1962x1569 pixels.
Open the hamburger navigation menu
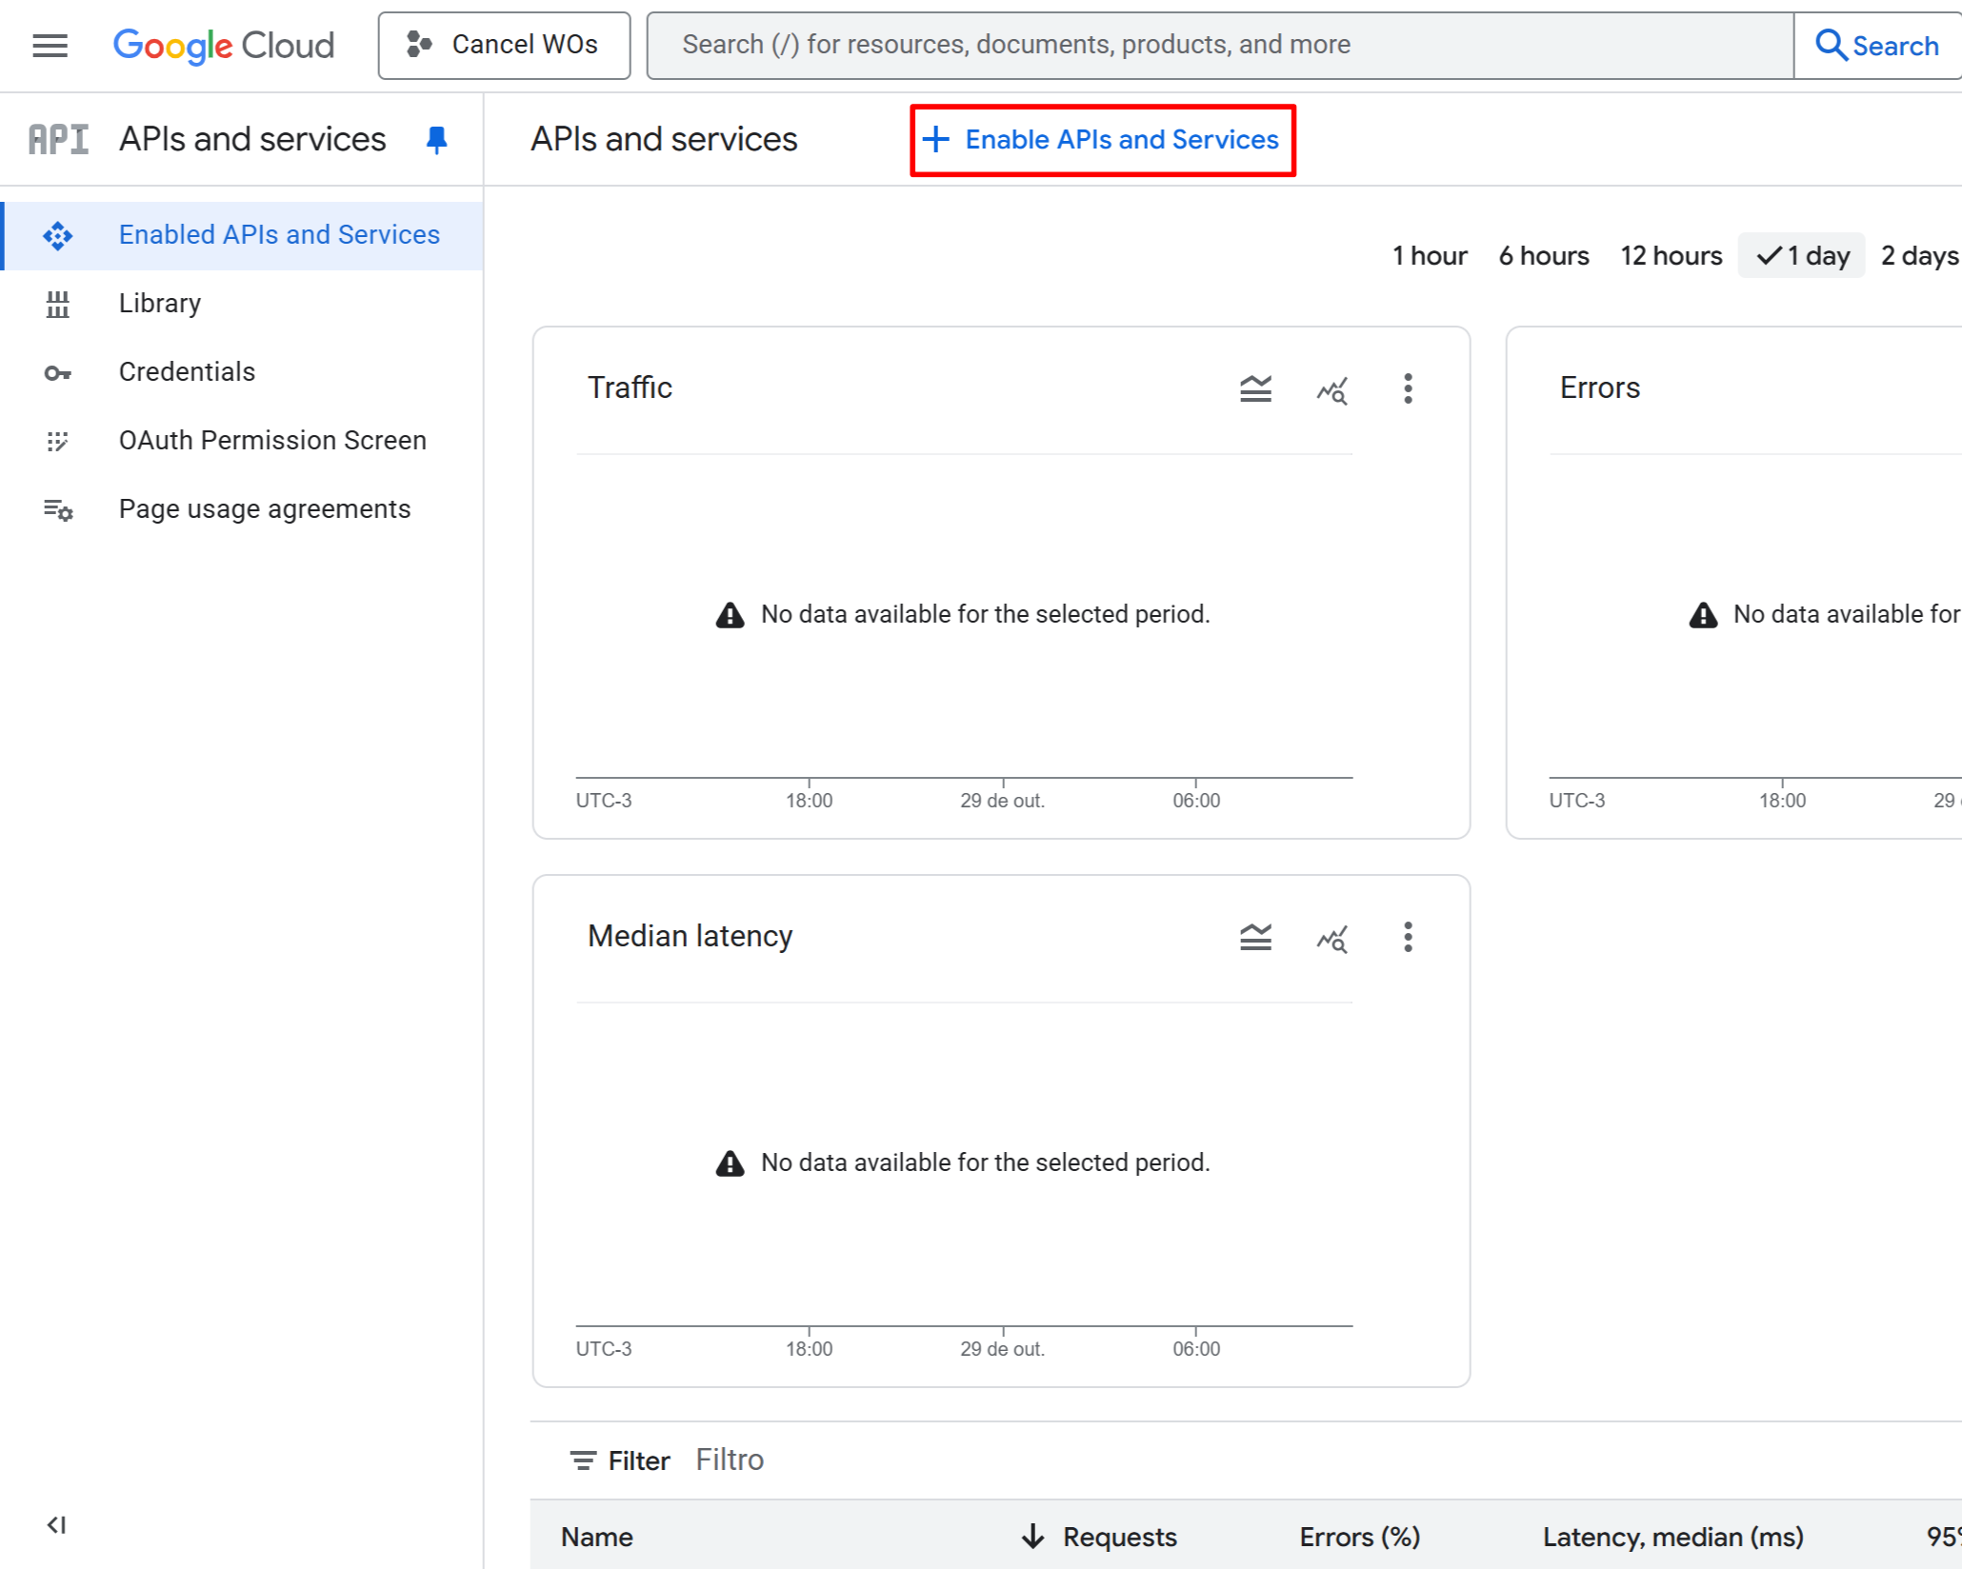click(50, 45)
